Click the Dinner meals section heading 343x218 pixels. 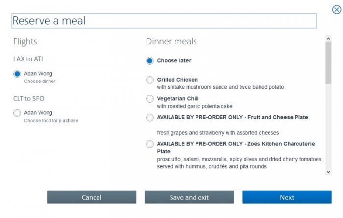click(171, 42)
